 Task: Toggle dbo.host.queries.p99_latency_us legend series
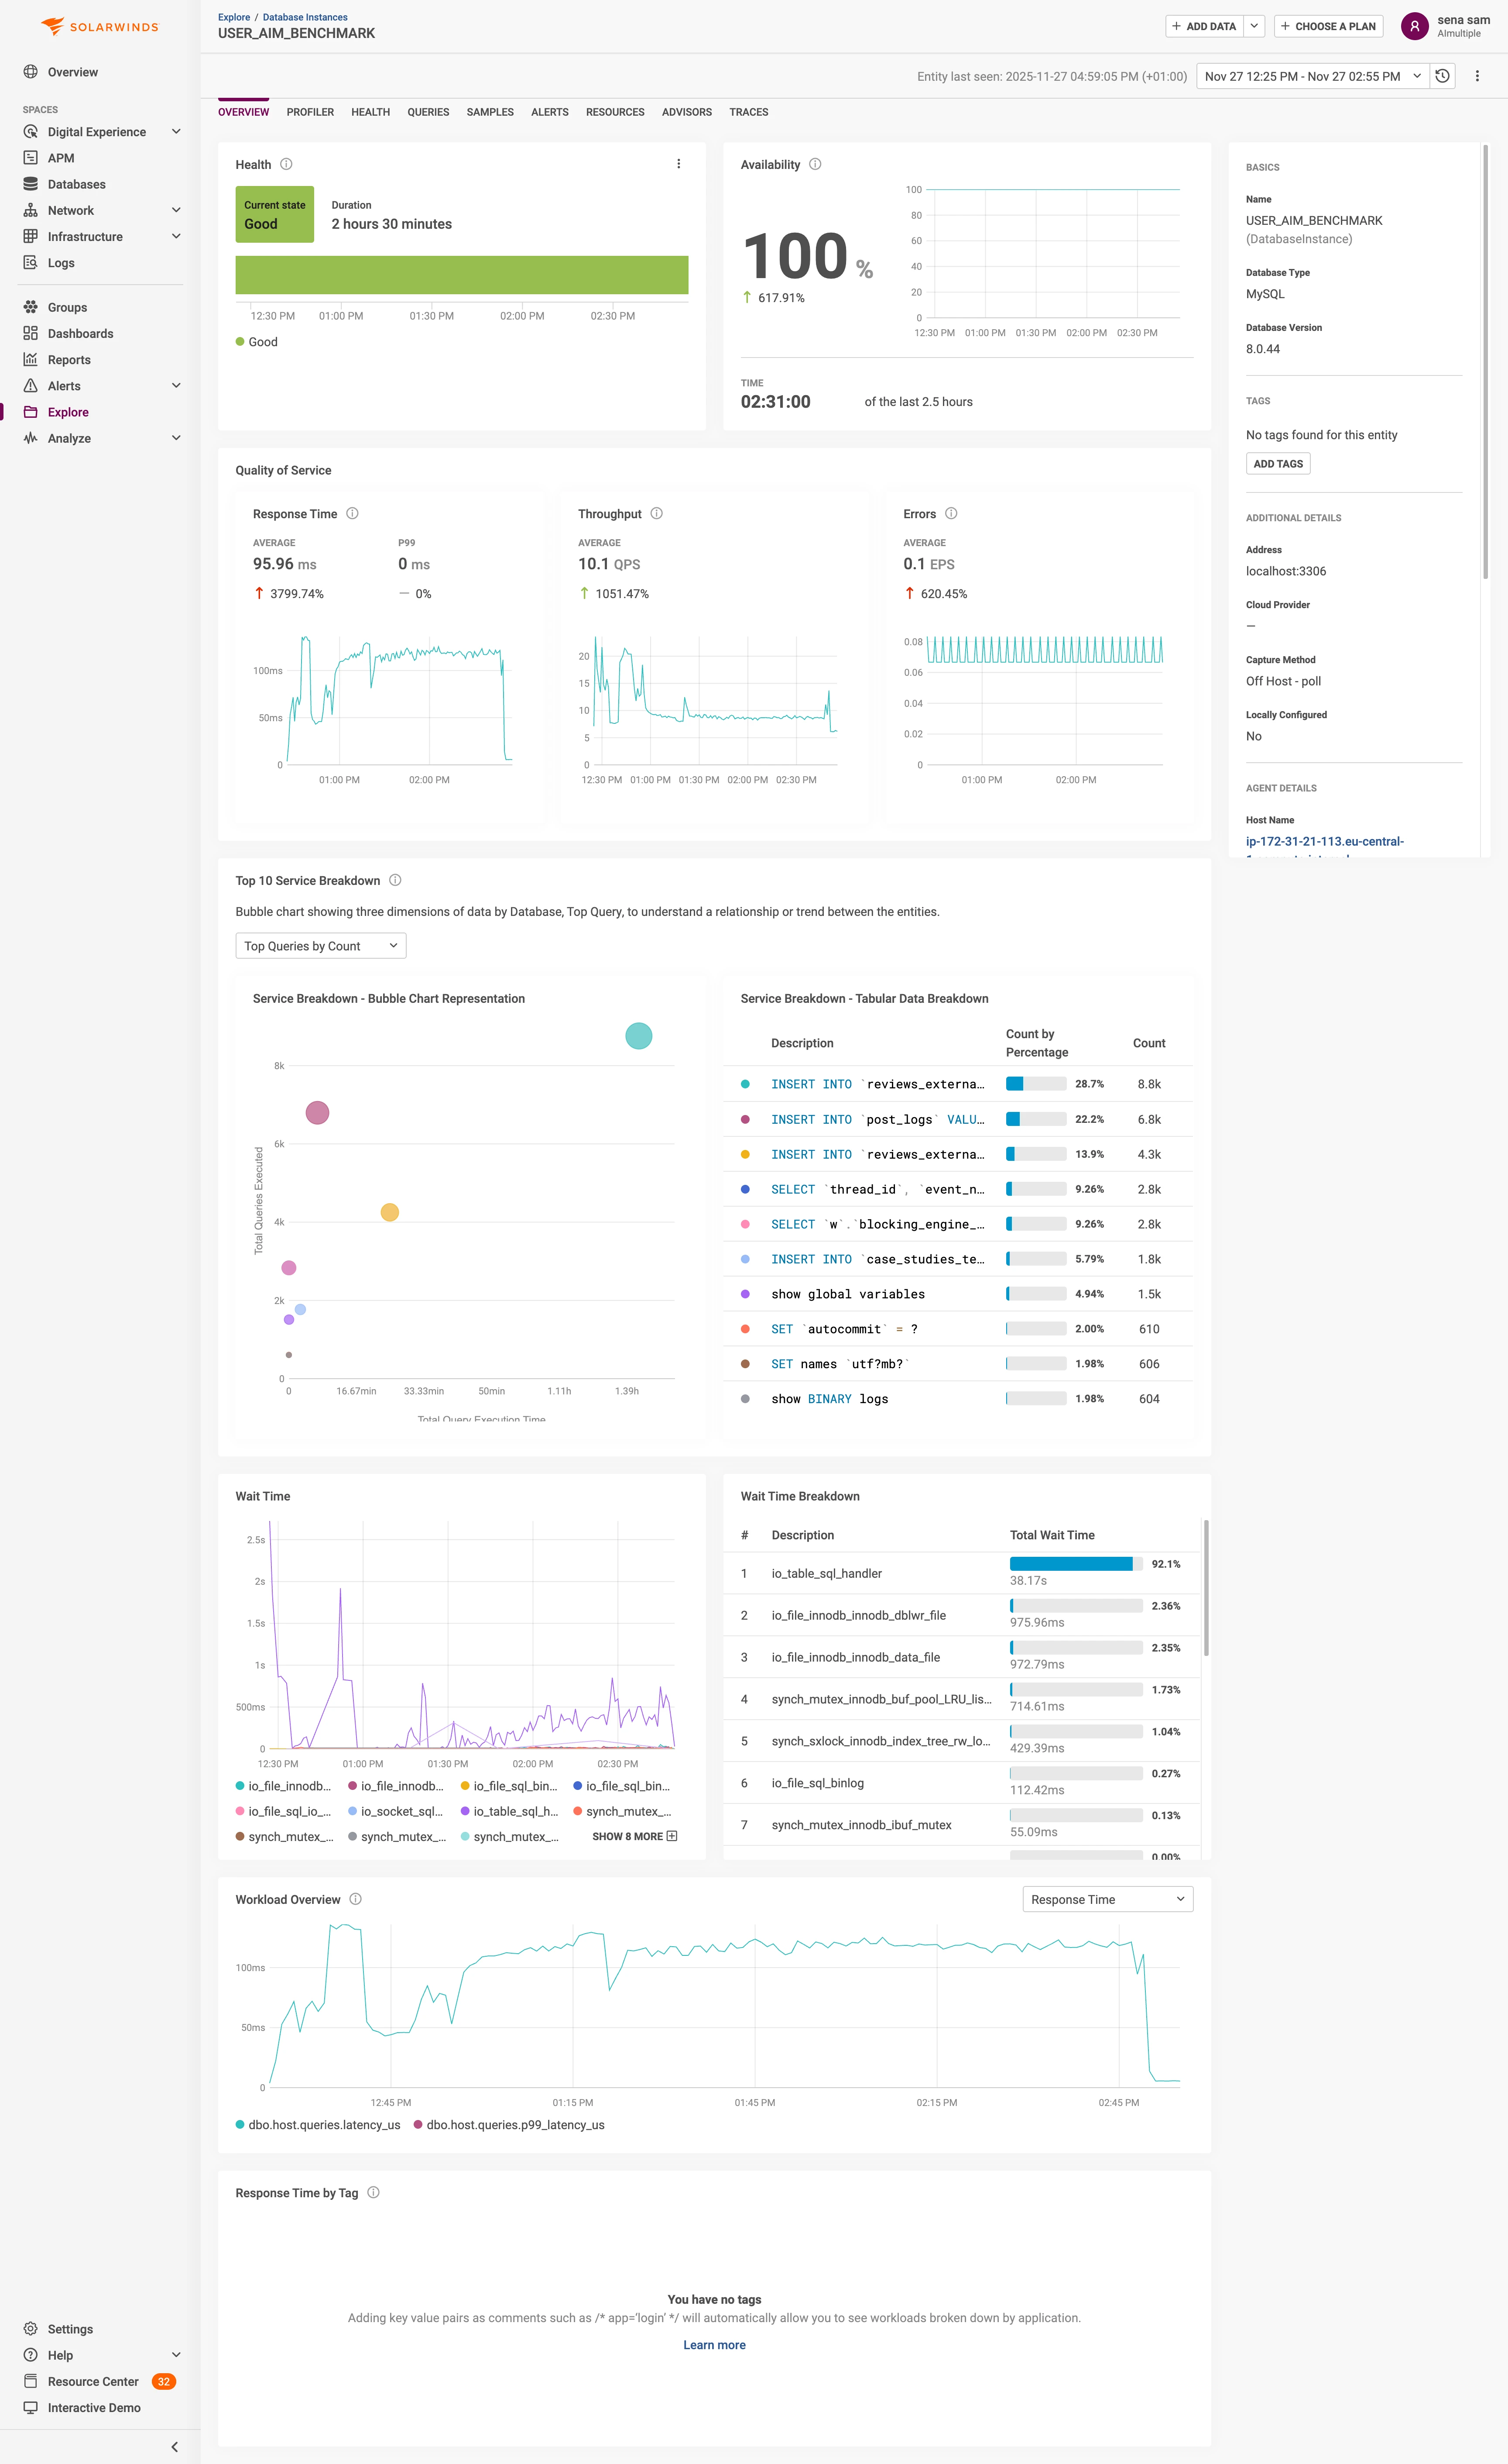[509, 2125]
